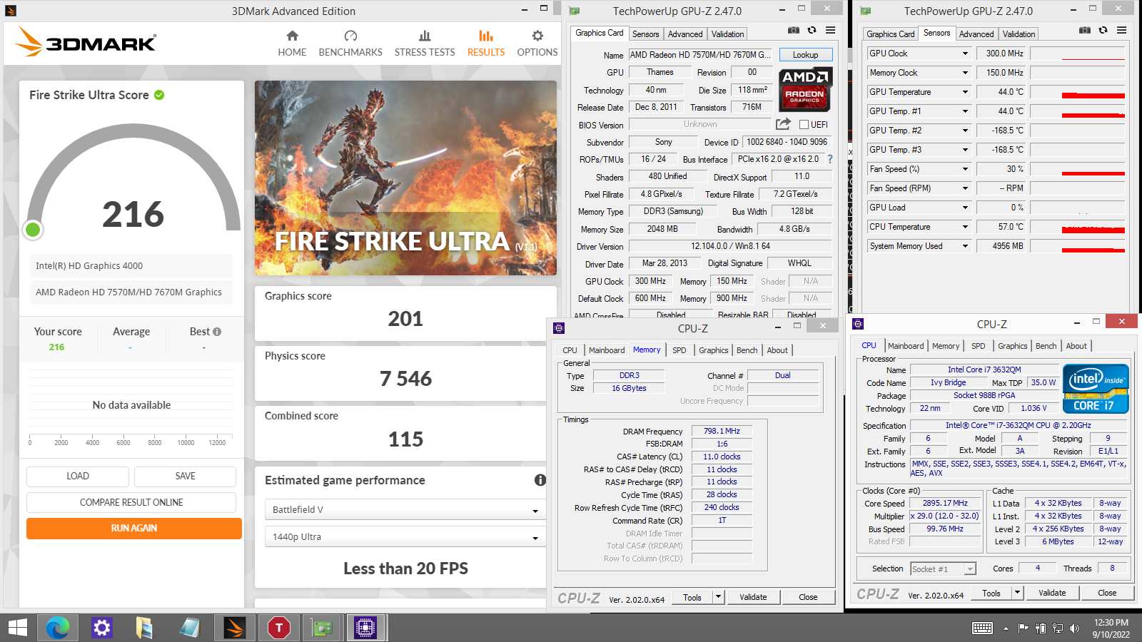Click the orange RUN AGAIN button
Image resolution: width=1142 pixels, height=642 pixels.
(134, 528)
